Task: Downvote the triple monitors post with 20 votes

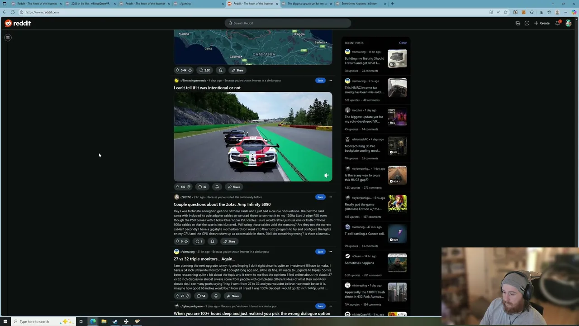Action: click(x=188, y=296)
